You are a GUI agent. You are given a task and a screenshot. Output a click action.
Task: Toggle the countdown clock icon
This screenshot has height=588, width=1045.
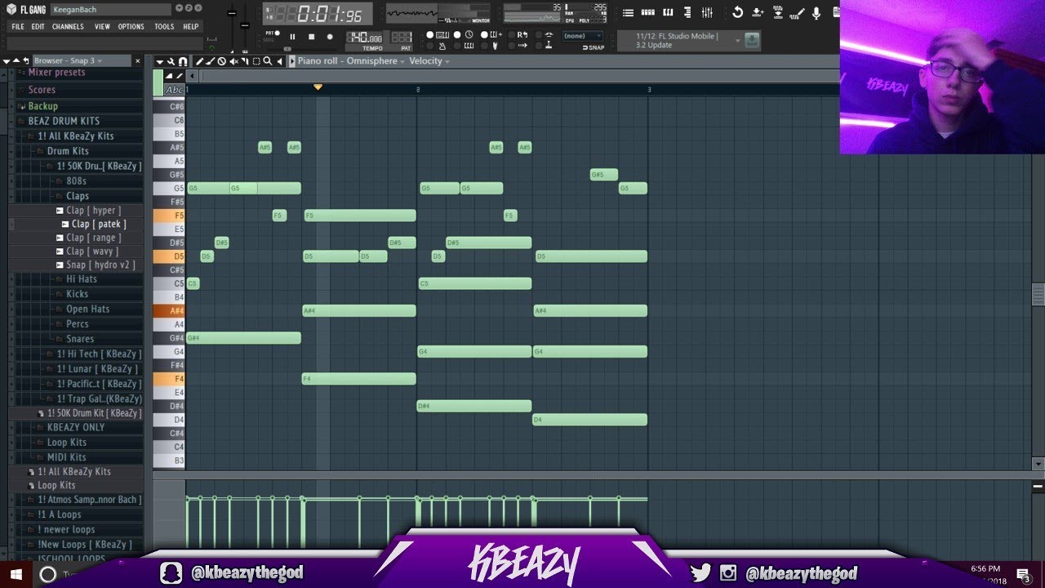pos(469,34)
